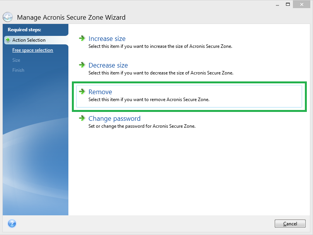
Task: Click the Finish step in sidebar
Action: [18, 70]
